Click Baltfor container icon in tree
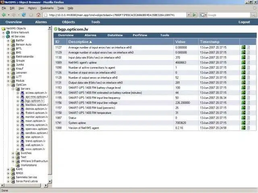This screenshot has width=258, height=193. pos(13,41)
